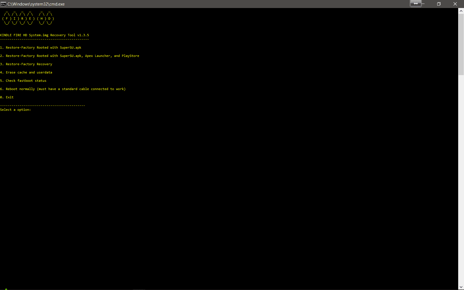Image resolution: width=464 pixels, height=290 pixels.
Task: Close the cmd.exe window
Action: click(x=455, y=4)
